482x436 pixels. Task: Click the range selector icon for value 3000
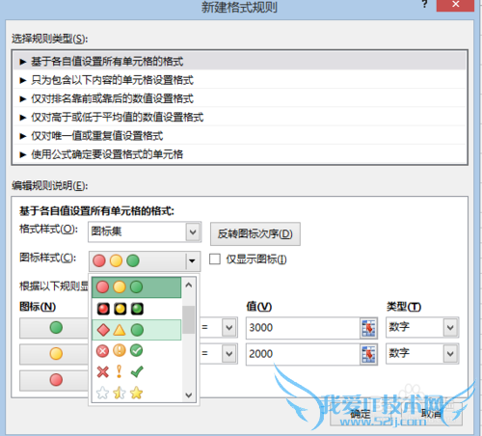point(368,328)
